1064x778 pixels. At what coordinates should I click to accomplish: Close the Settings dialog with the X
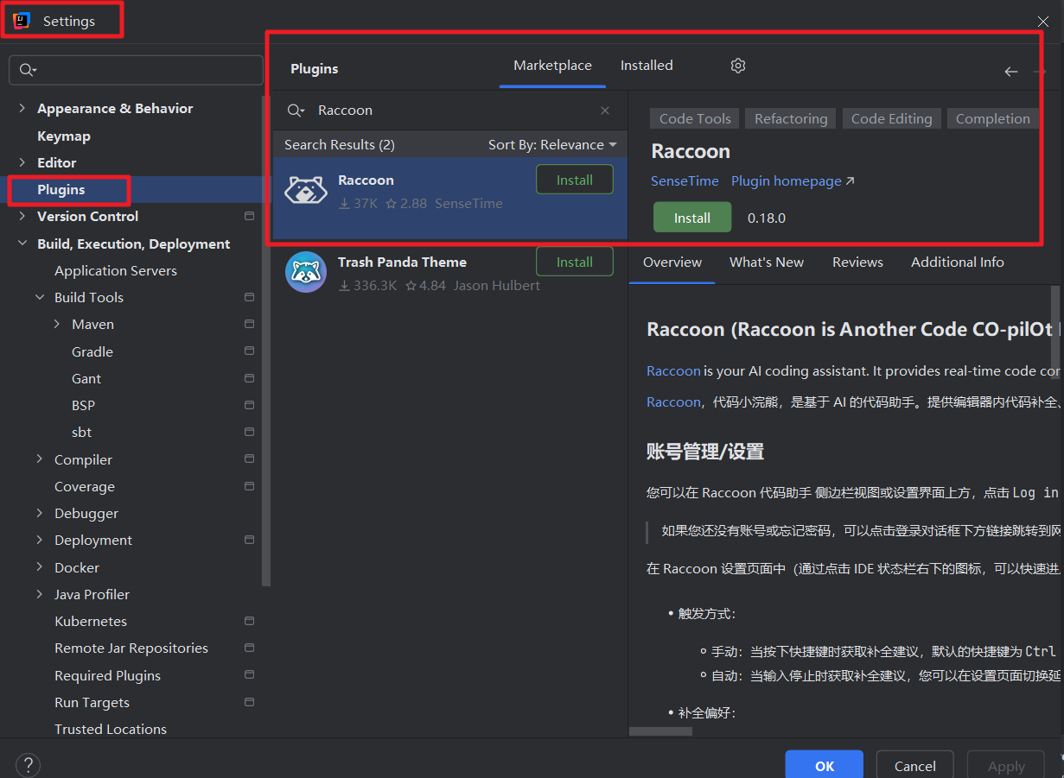[1043, 22]
